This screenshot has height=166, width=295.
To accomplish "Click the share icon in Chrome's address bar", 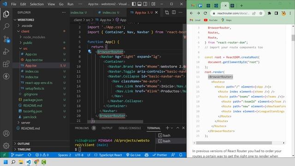I will [254, 13].
